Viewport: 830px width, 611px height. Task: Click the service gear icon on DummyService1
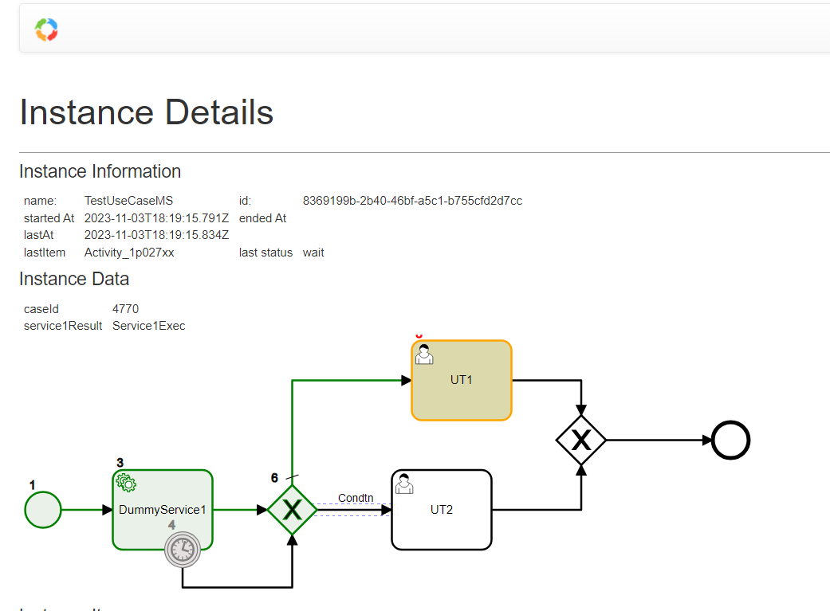(x=127, y=483)
